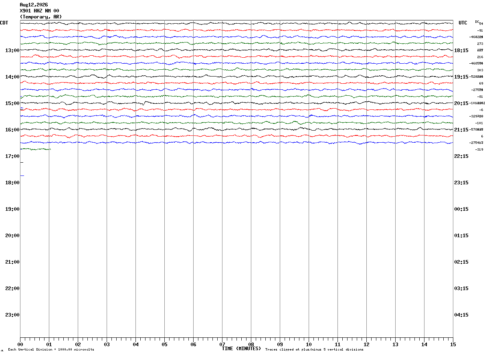Click the vertical division microvolts footnote
Image resolution: width=485 pixels, height=355 pixels.
51,350
